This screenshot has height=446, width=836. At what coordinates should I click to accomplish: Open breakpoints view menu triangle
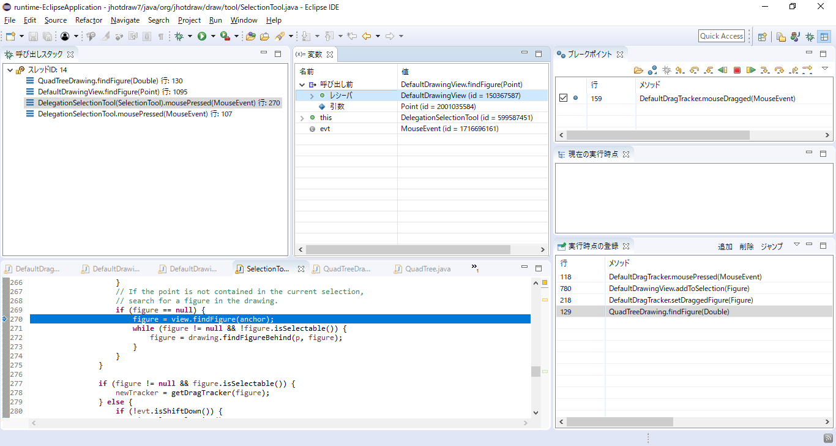coord(824,68)
